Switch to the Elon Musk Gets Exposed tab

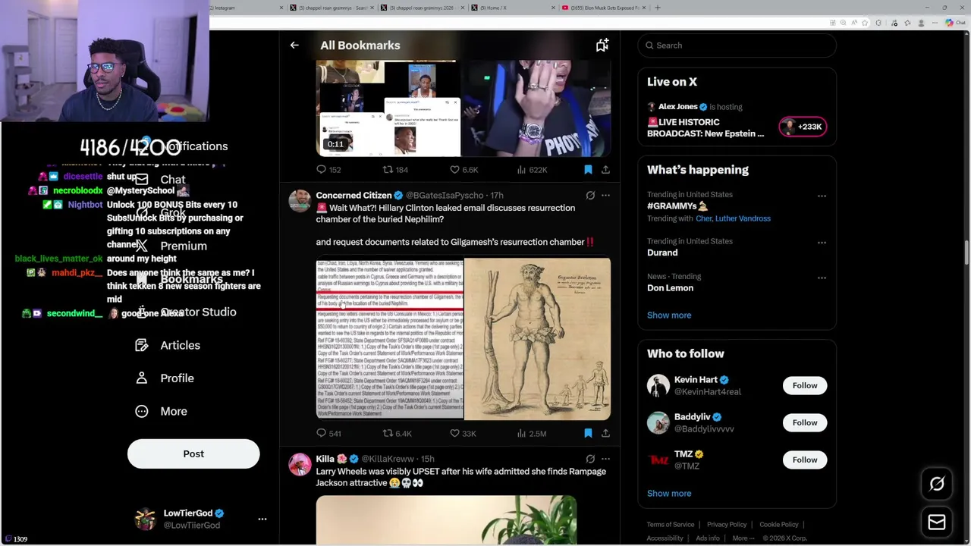point(603,8)
